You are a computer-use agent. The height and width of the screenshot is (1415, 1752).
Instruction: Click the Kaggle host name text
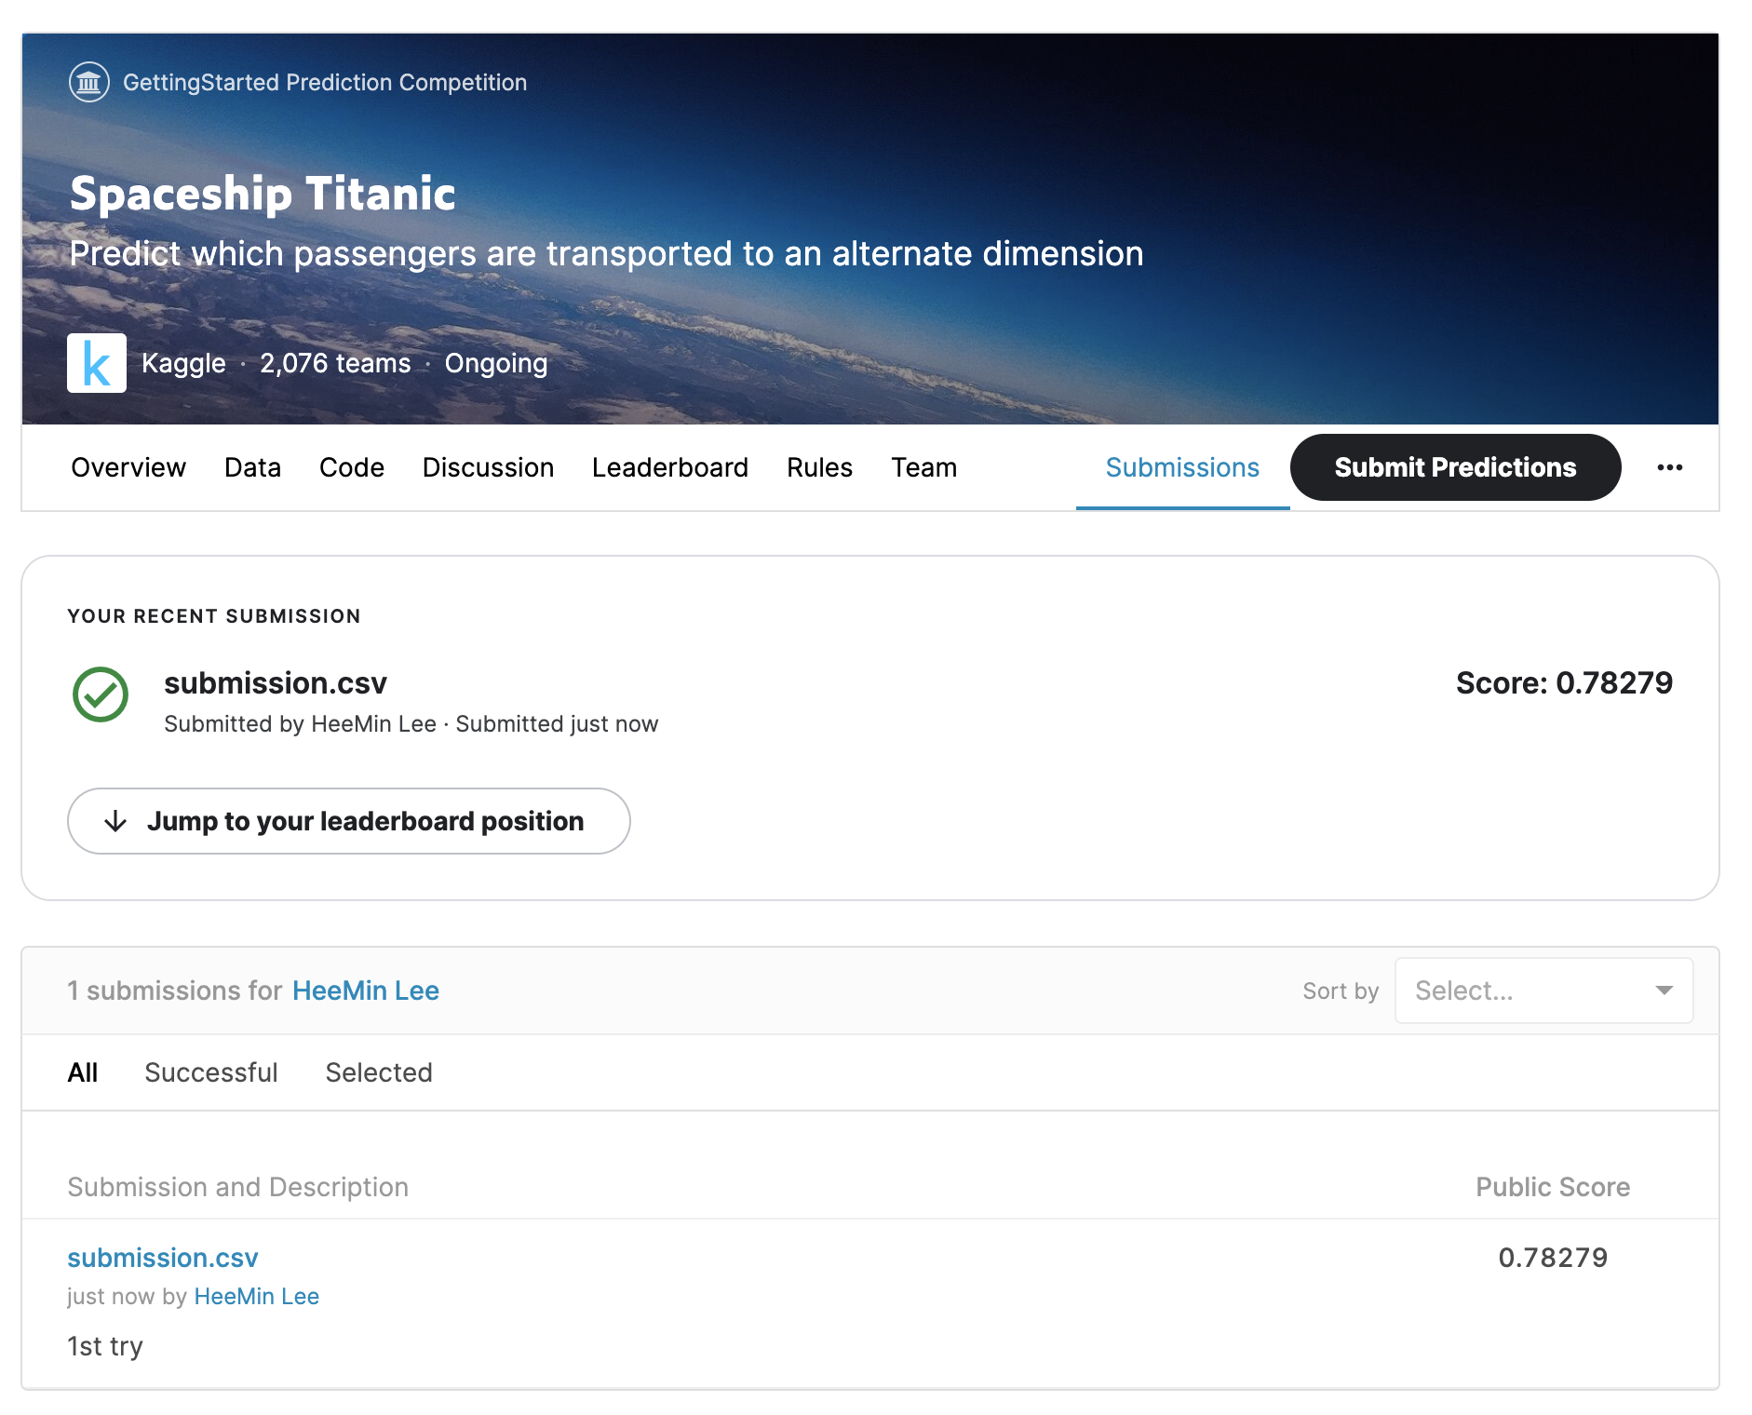coord(183,363)
